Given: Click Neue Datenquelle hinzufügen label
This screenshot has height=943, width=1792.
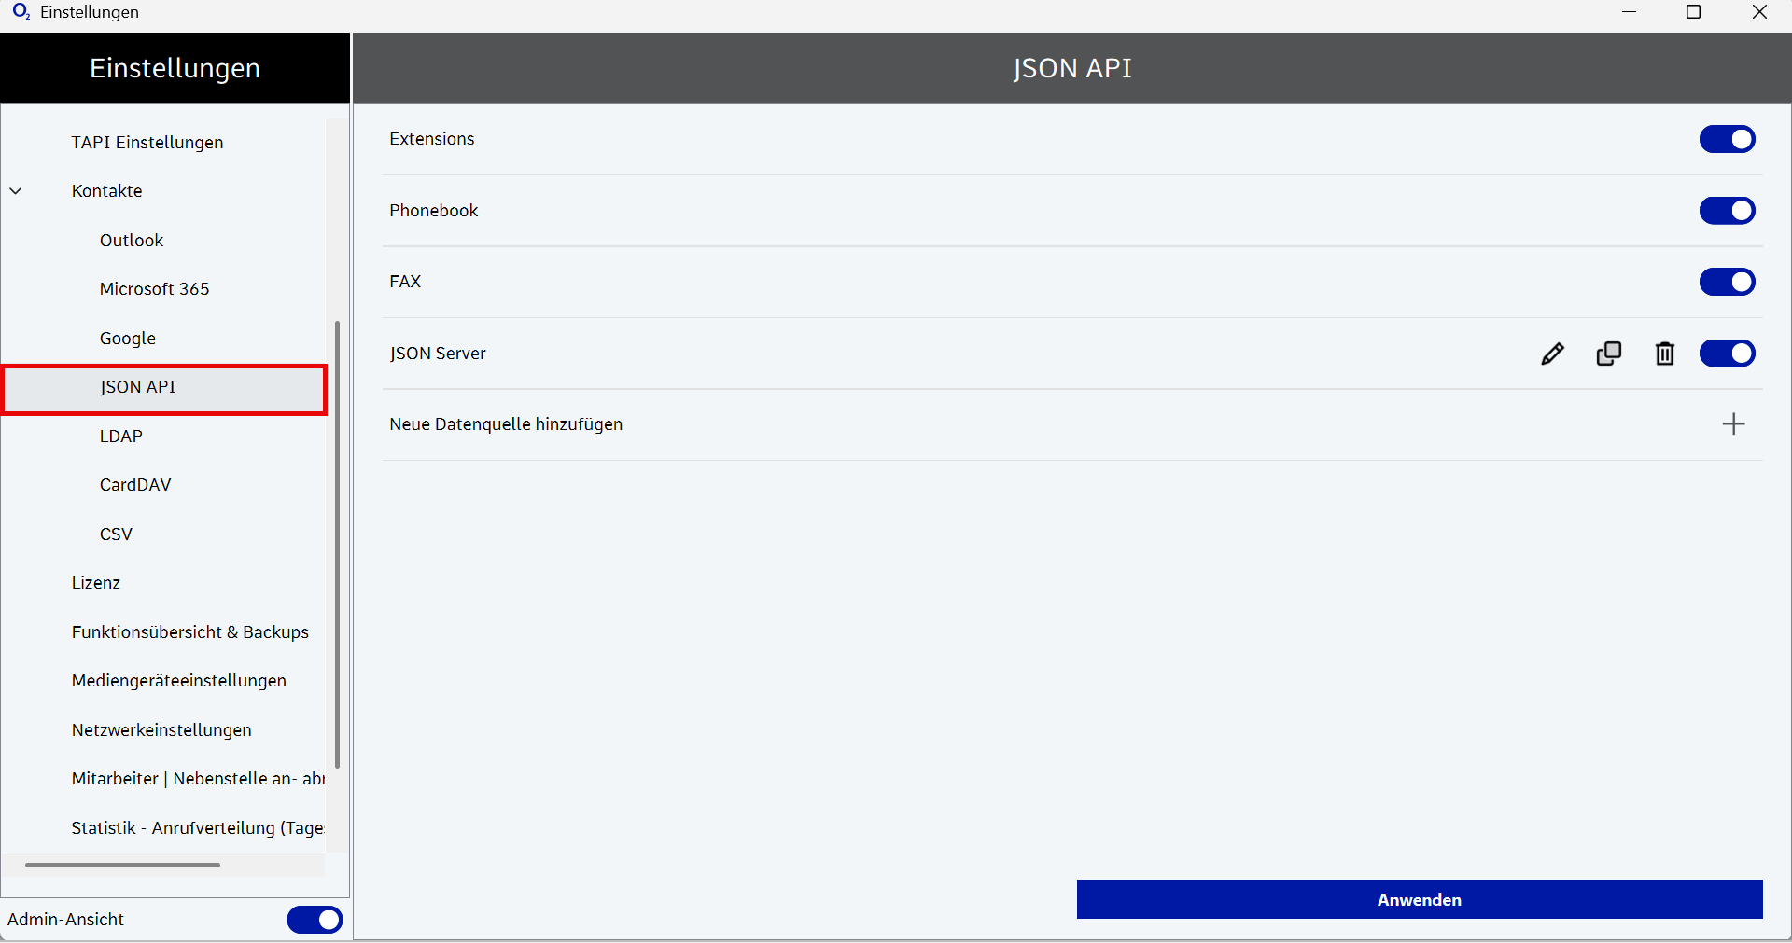Looking at the screenshot, I should (x=506, y=424).
